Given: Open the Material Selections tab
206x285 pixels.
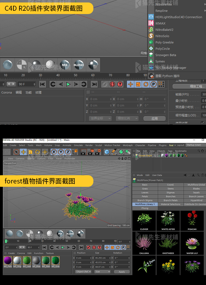Looking at the screenshot, I should 171,204.
